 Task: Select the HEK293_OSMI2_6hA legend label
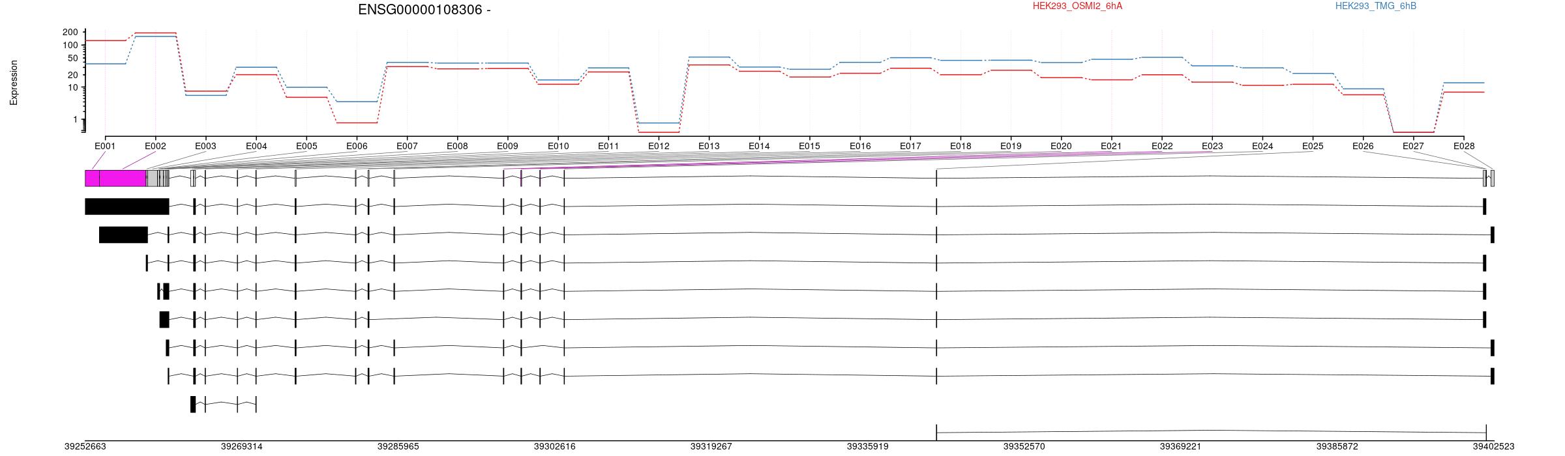coord(1077,6)
